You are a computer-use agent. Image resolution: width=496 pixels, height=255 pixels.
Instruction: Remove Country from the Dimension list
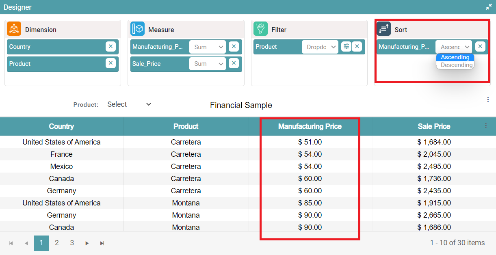(110, 47)
